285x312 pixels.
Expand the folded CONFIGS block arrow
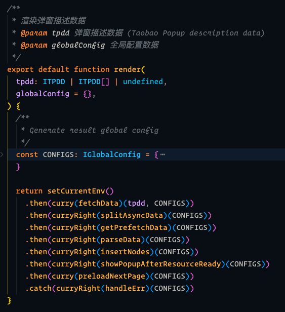click(2, 154)
